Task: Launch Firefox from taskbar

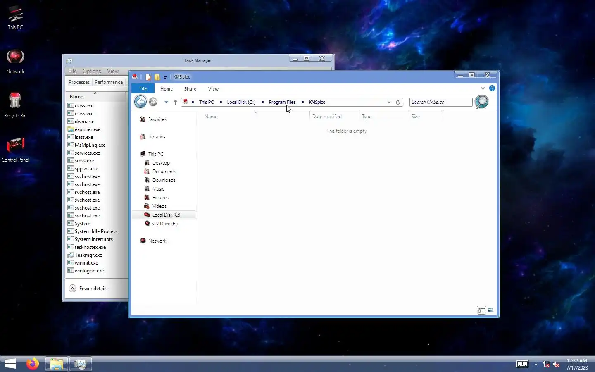Action: pos(33,364)
